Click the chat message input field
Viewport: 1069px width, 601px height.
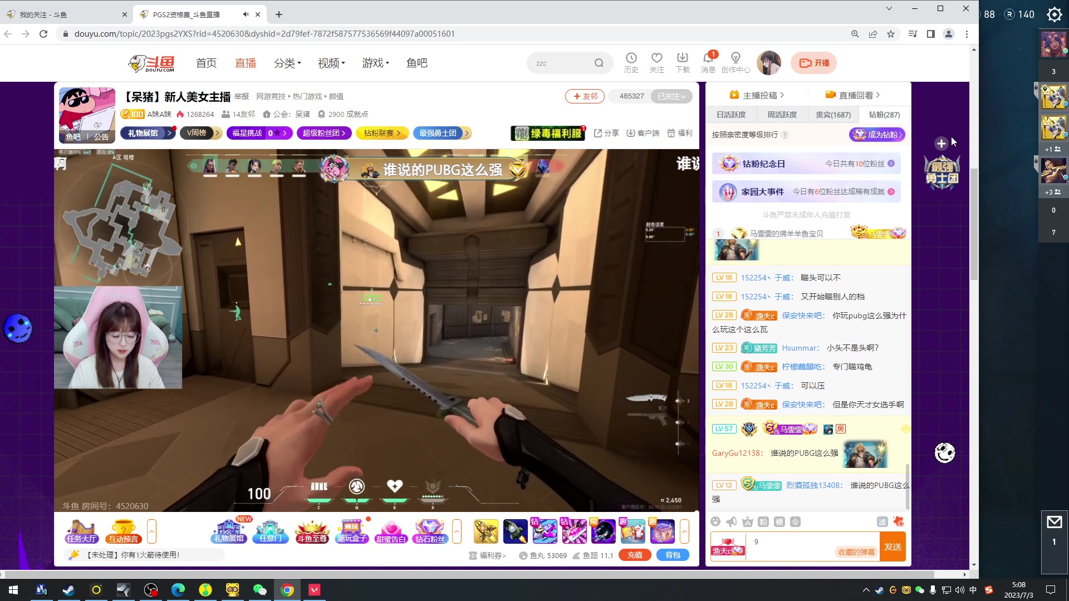coord(812,546)
